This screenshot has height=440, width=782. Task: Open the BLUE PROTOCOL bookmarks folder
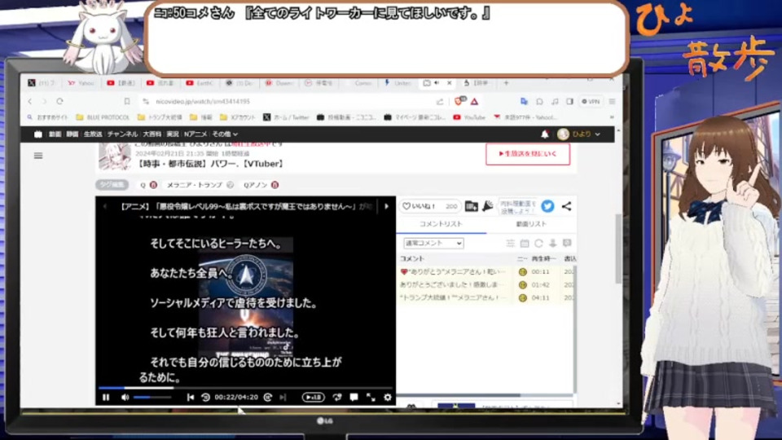click(103, 117)
